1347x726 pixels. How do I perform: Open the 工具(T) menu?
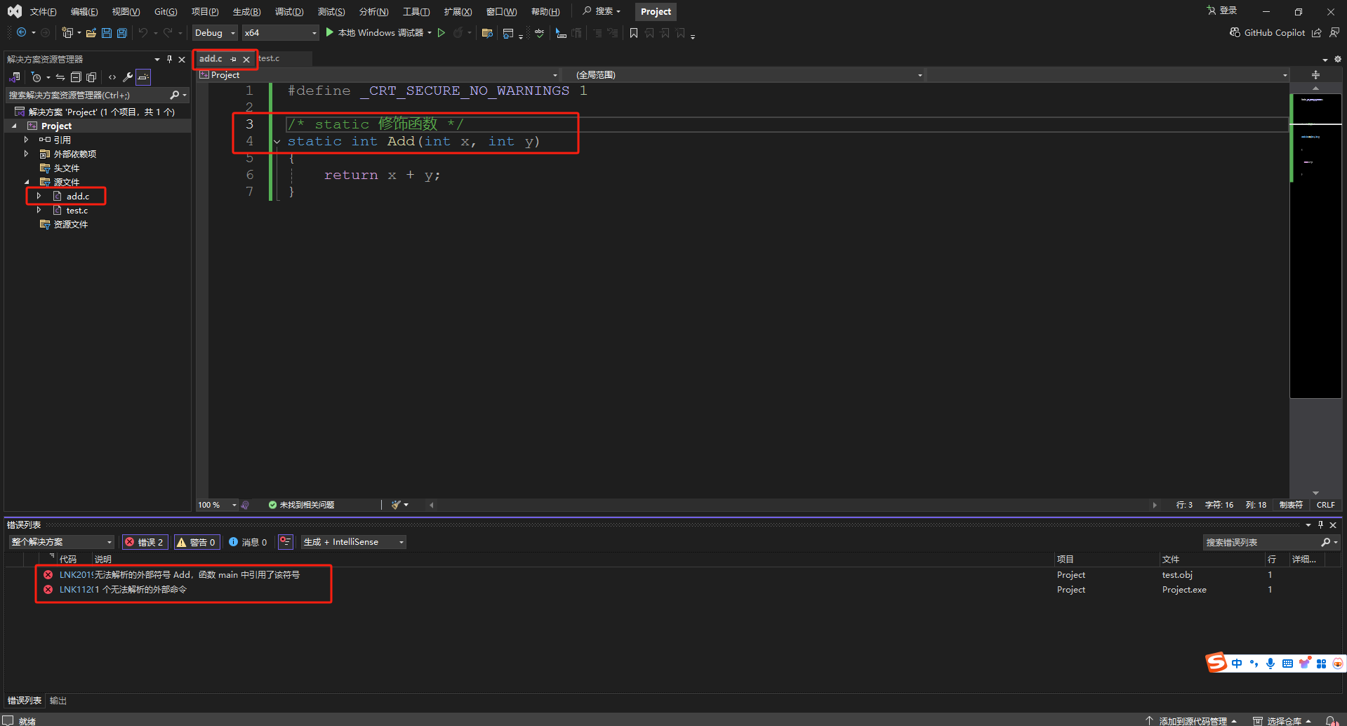click(416, 11)
